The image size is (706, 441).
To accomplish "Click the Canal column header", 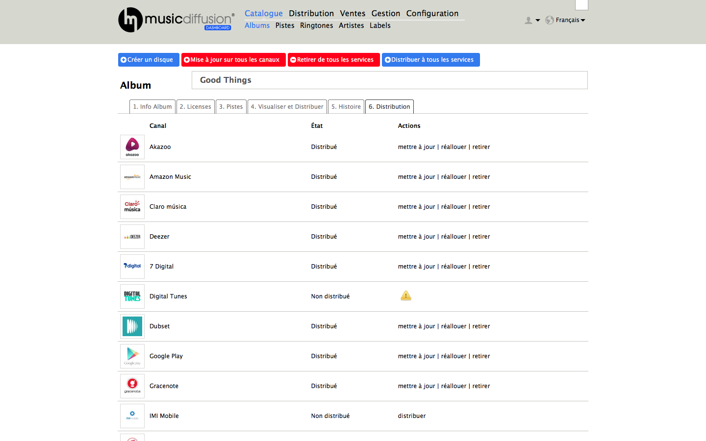I will (158, 126).
